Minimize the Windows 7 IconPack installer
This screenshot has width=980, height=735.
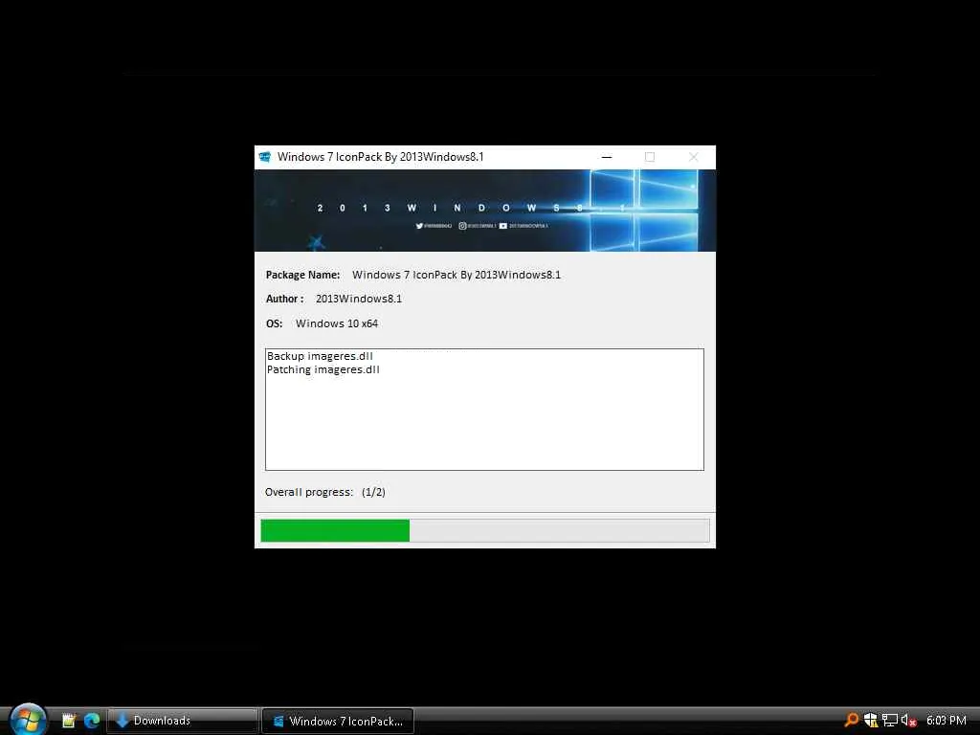606,157
